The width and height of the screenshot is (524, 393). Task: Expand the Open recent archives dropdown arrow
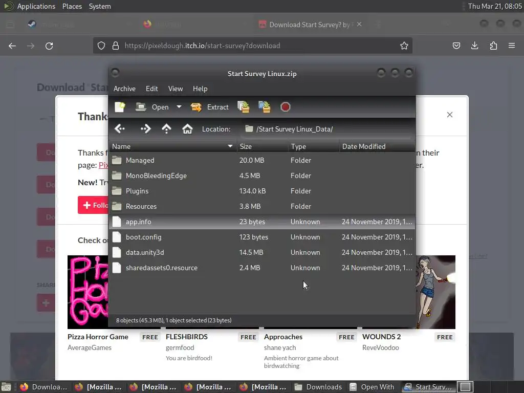click(179, 107)
